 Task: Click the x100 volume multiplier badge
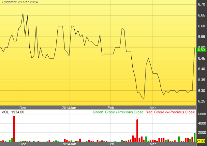[201, 141]
